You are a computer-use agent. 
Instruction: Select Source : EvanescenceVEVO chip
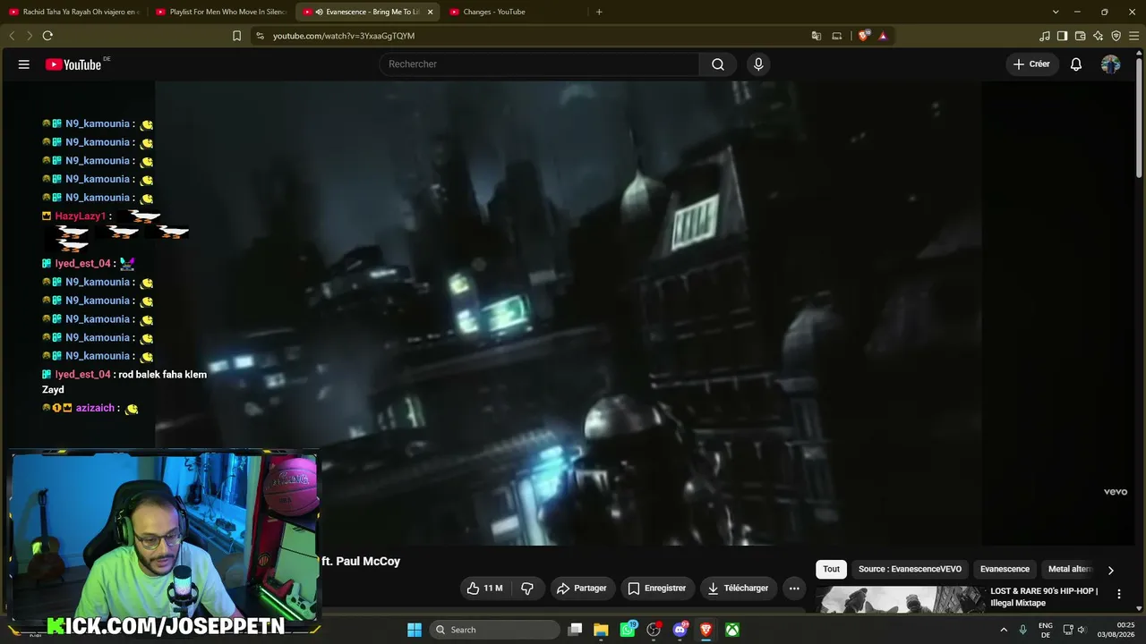pyautogui.click(x=910, y=569)
